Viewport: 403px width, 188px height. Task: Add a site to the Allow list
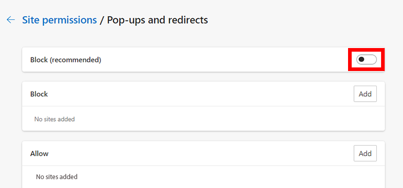(365, 154)
